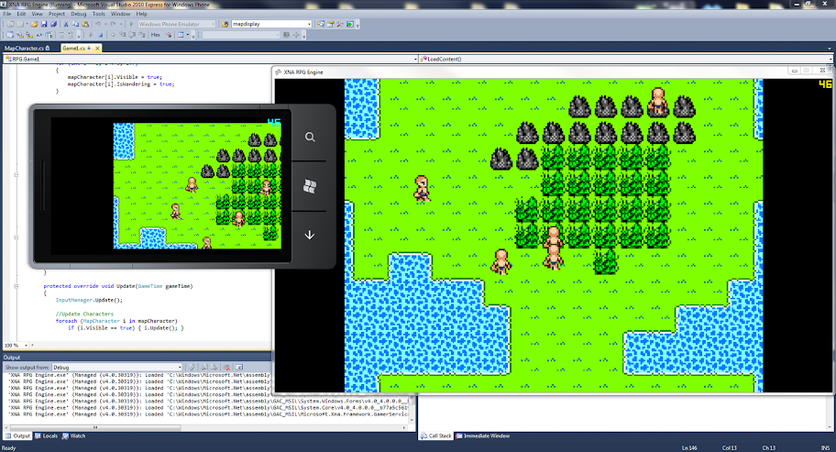Screen dimensions: 836x452
Task: Click the 'Col 13' status bar entry
Action: 730,447
